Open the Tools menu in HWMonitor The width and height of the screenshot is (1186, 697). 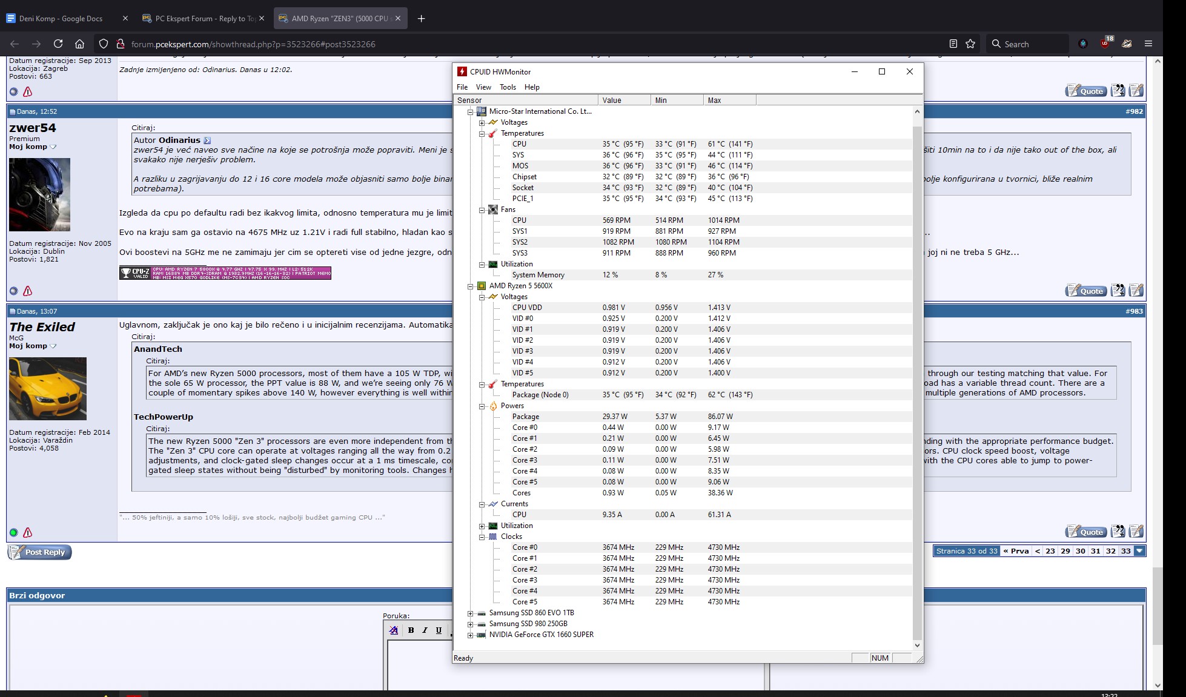(507, 87)
